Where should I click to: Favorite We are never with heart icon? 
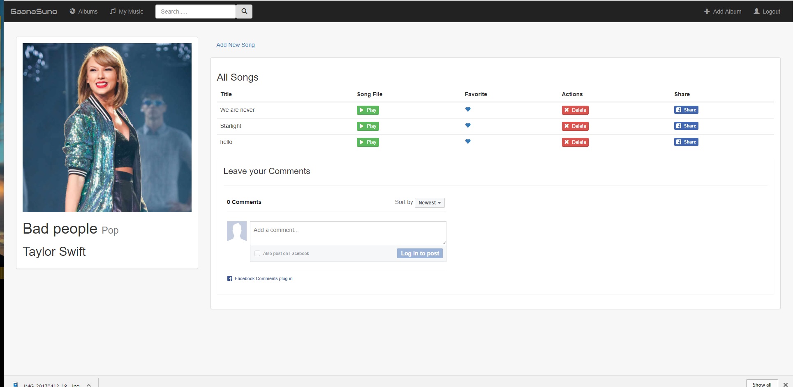[x=468, y=109]
